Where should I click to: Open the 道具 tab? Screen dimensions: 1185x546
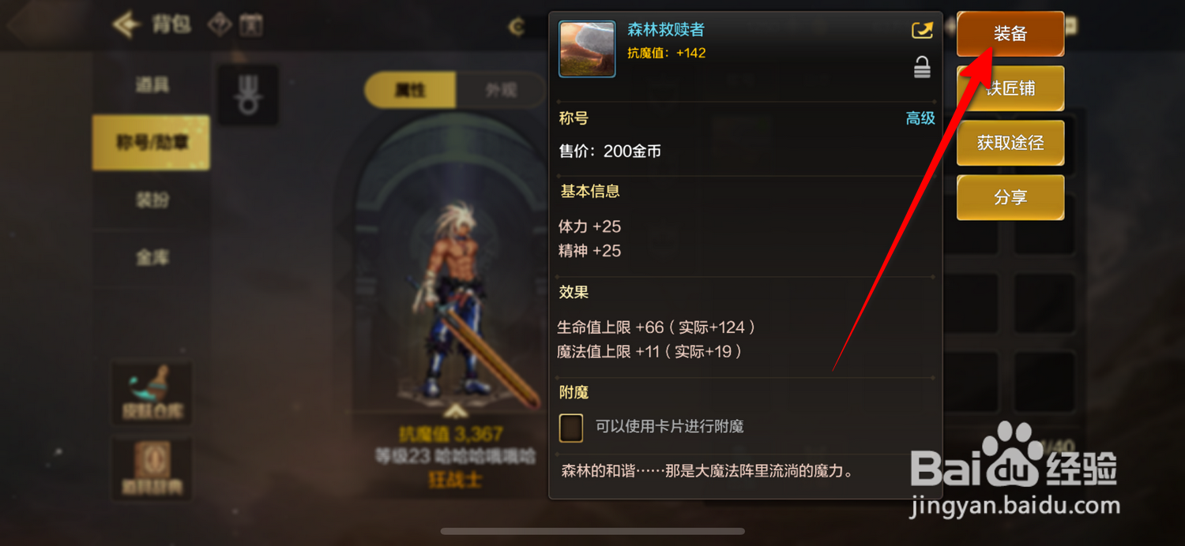[x=152, y=84]
